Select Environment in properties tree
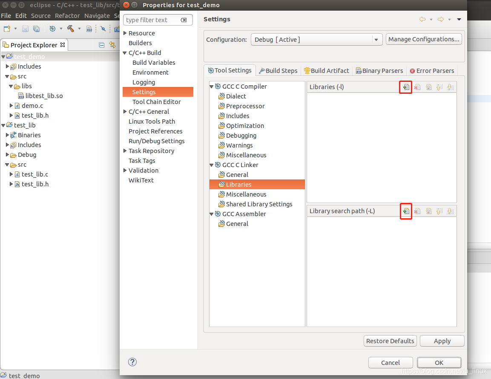This screenshot has height=379, width=491. [x=150, y=72]
